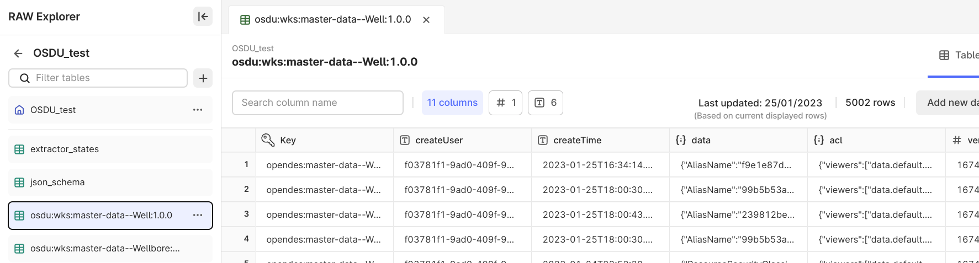Sort by the Key column header
Viewport: 979px width, 263px height.
[324, 140]
